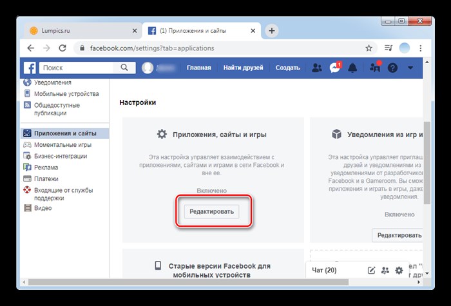The image size is (451, 306).
Task: Click the scroll right arrow on horizontal scrollbar
Action: coord(419,282)
